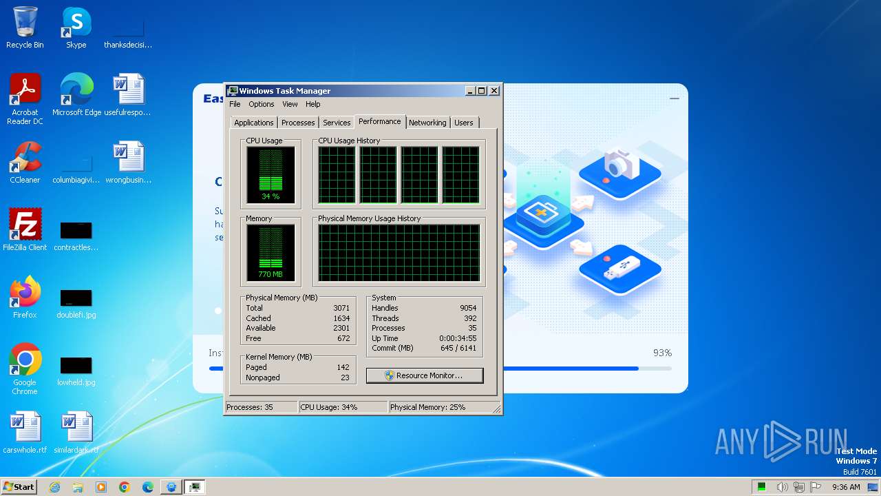This screenshot has width=881, height=496.
Task: Open the Recycle Bin desktop icon
Action: click(x=25, y=28)
